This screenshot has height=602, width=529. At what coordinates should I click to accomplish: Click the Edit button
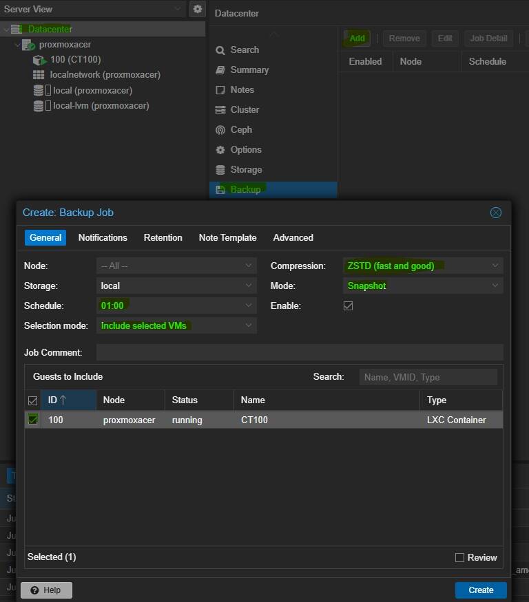(x=445, y=39)
